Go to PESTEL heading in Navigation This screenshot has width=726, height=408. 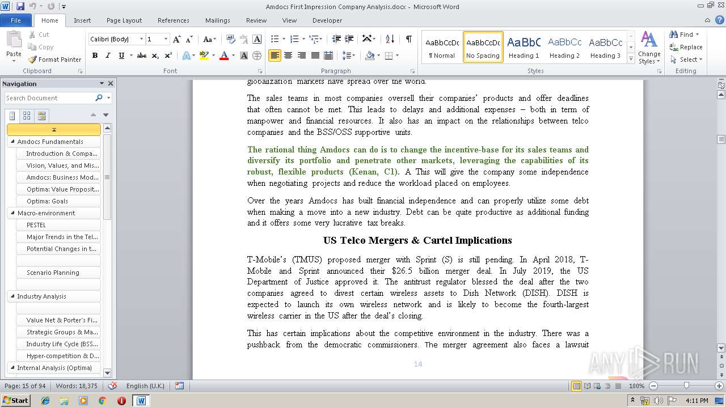point(58,225)
